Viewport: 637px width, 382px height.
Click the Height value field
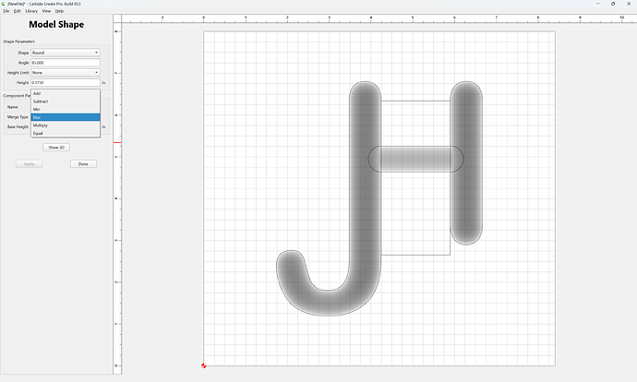(66, 82)
